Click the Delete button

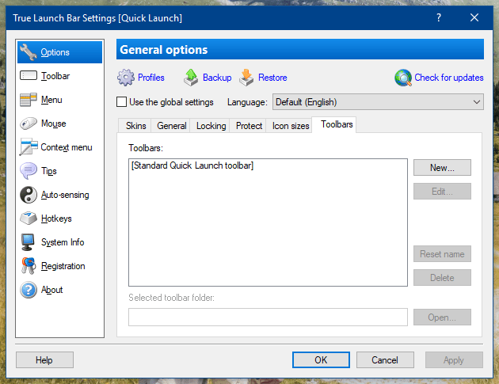442,278
